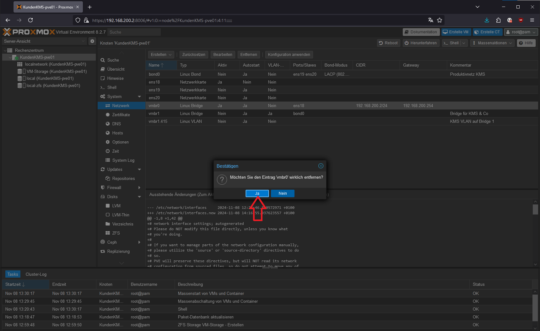Screen dimensions: 540x331
Task: Reload the page with refresh icon
Action: coord(30,20)
